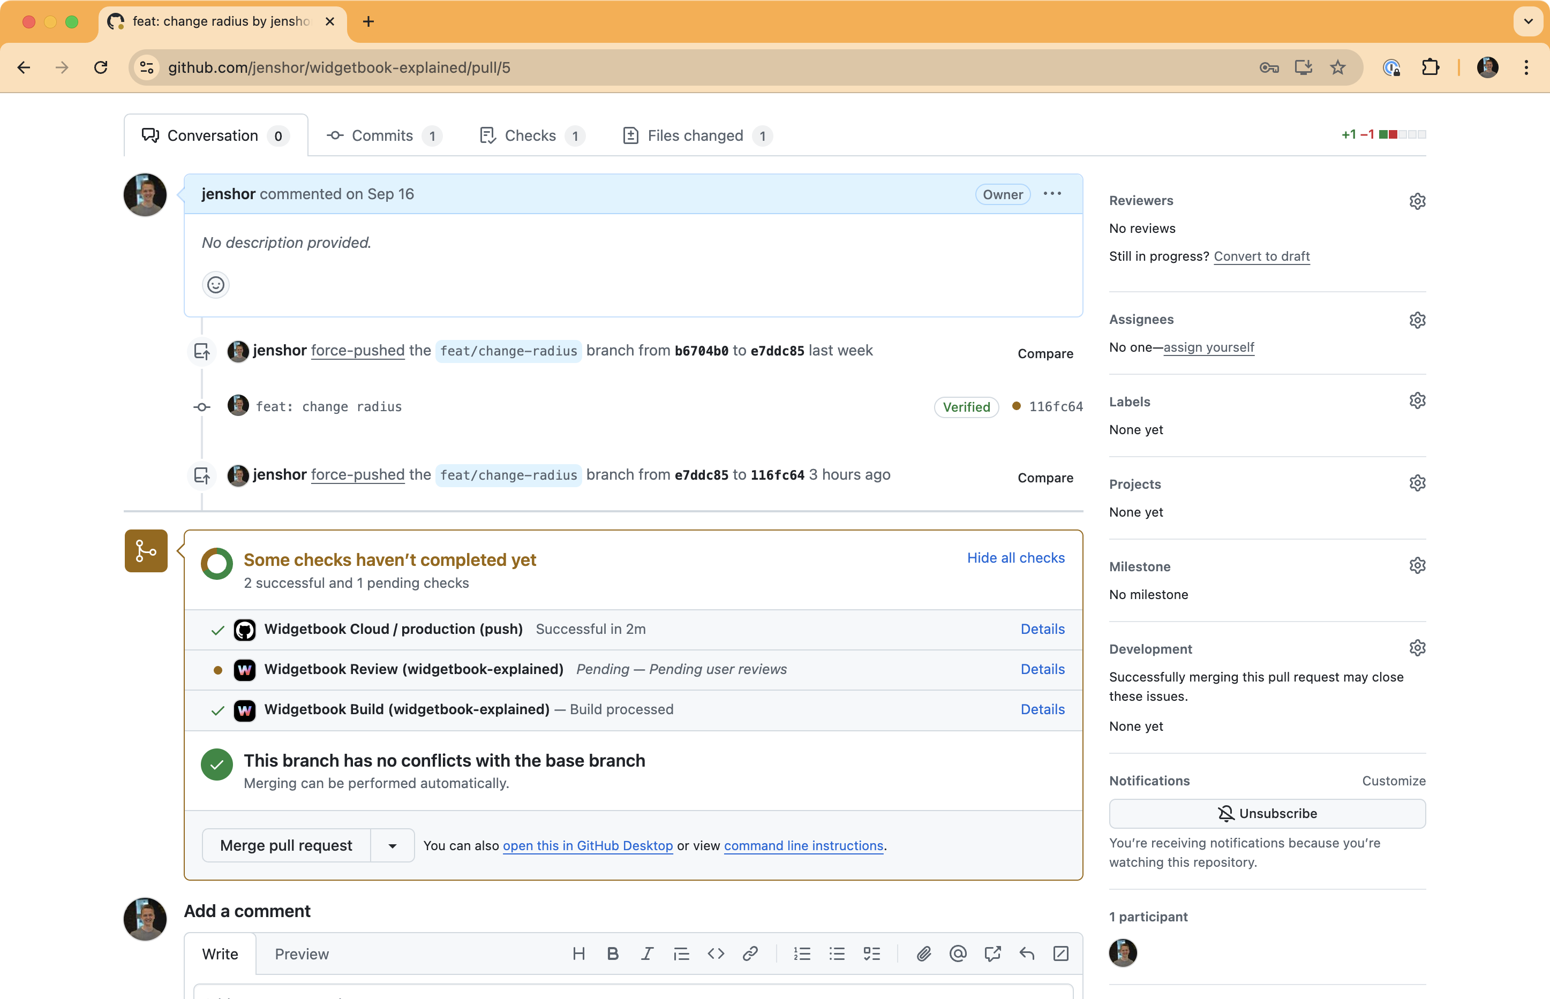
Task: Click the Bold formatting icon in editor toolbar
Action: pyautogui.click(x=613, y=953)
